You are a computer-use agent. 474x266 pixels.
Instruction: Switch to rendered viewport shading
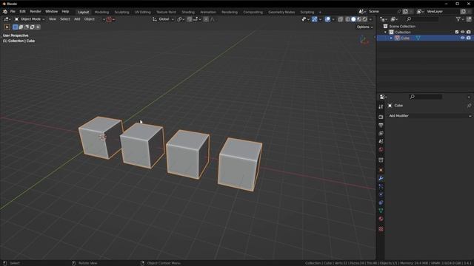[x=365, y=19]
